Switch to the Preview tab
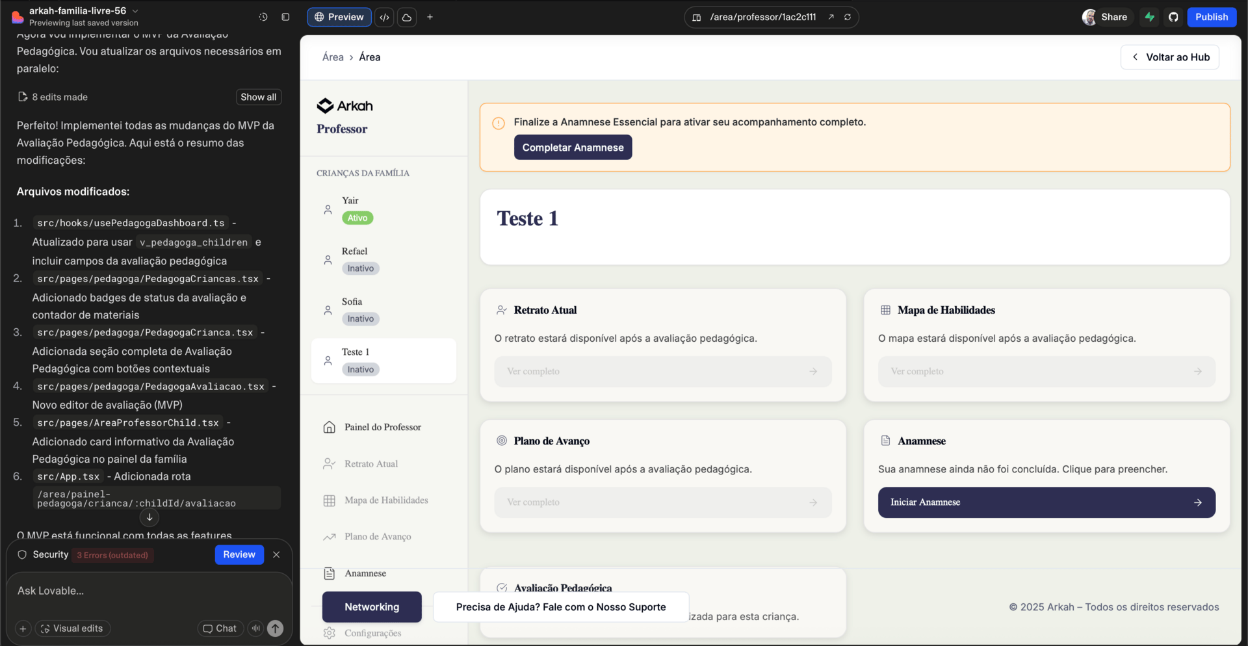The width and height of the screenshot is (1248, 646). click(339, 17)
